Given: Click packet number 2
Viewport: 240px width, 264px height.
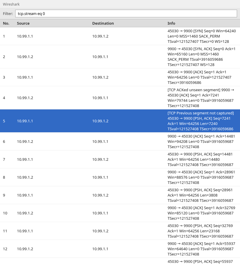Looking at the screenshot, I should tap(4, 57).
